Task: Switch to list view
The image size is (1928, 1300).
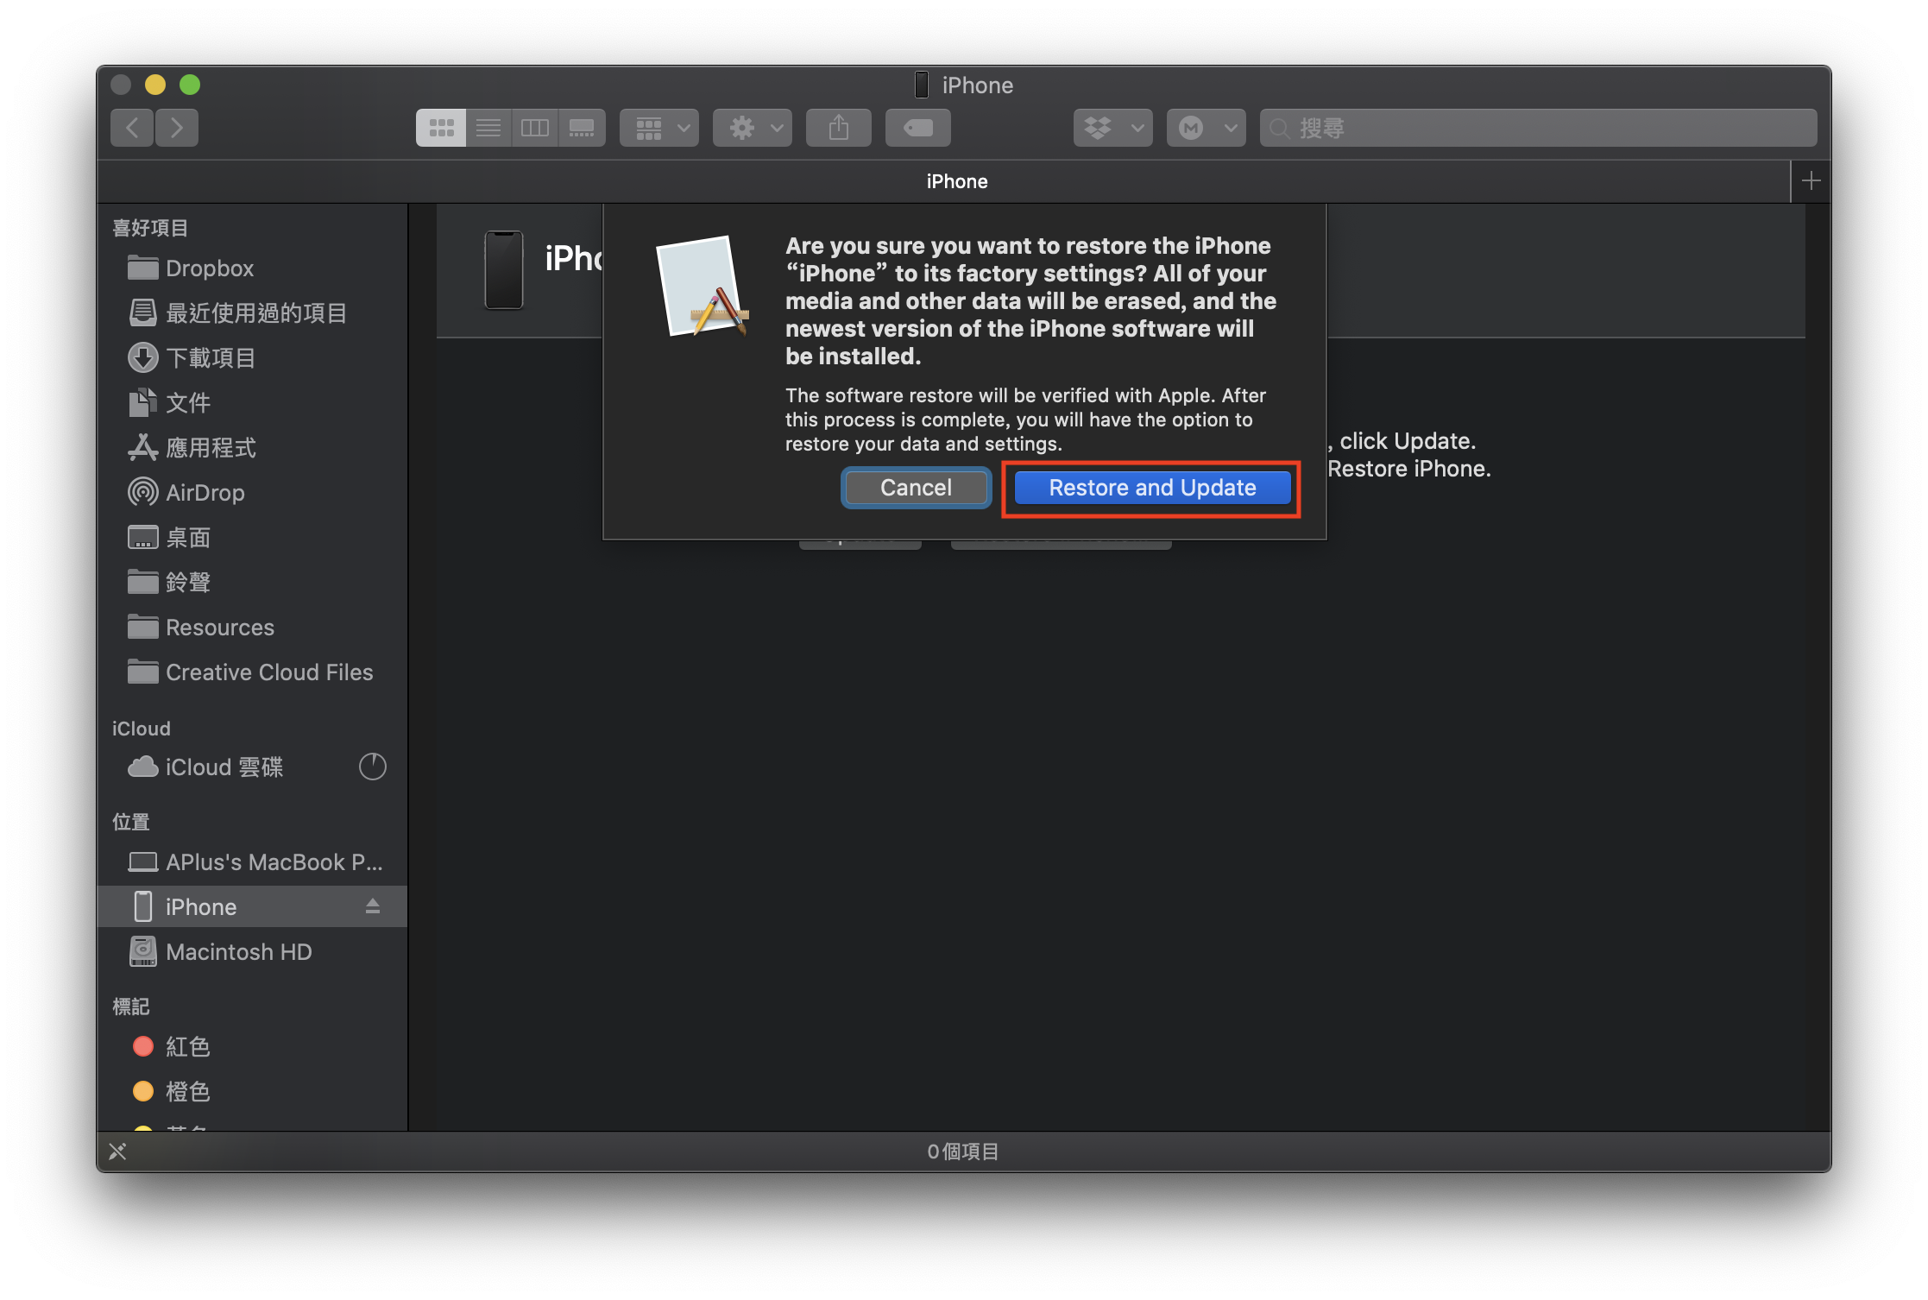Action: click(x=488, y=128)
